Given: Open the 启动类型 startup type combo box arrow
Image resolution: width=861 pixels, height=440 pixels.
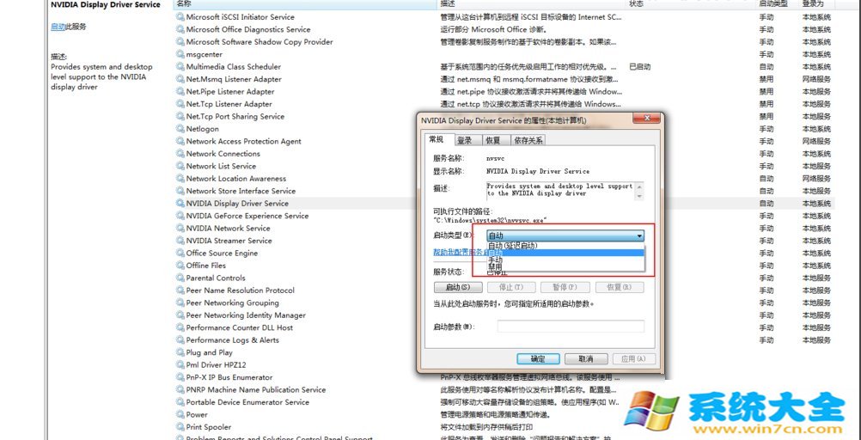Looking at the screenshot, I should tap(639, 236).
